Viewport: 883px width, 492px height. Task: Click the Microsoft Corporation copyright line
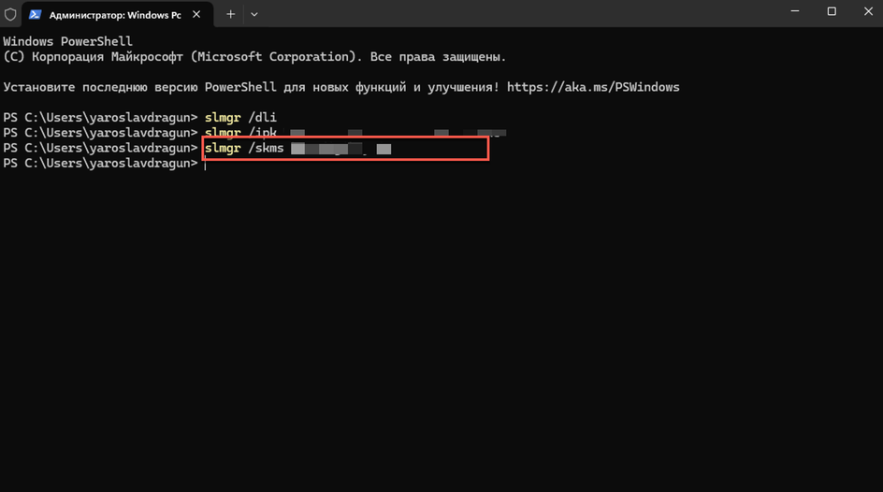coord(254,57)
